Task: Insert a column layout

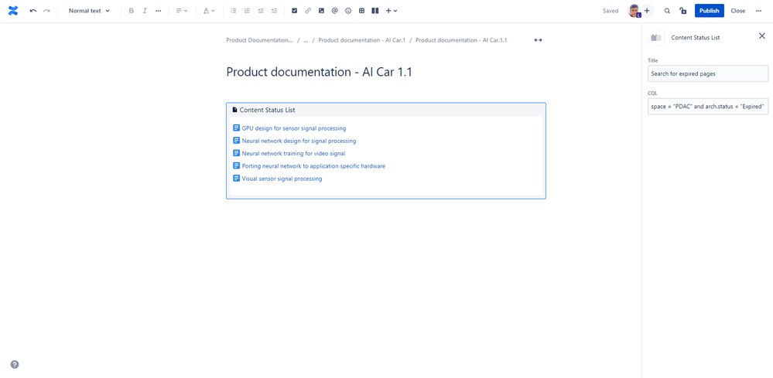Action: click(375, 11)
